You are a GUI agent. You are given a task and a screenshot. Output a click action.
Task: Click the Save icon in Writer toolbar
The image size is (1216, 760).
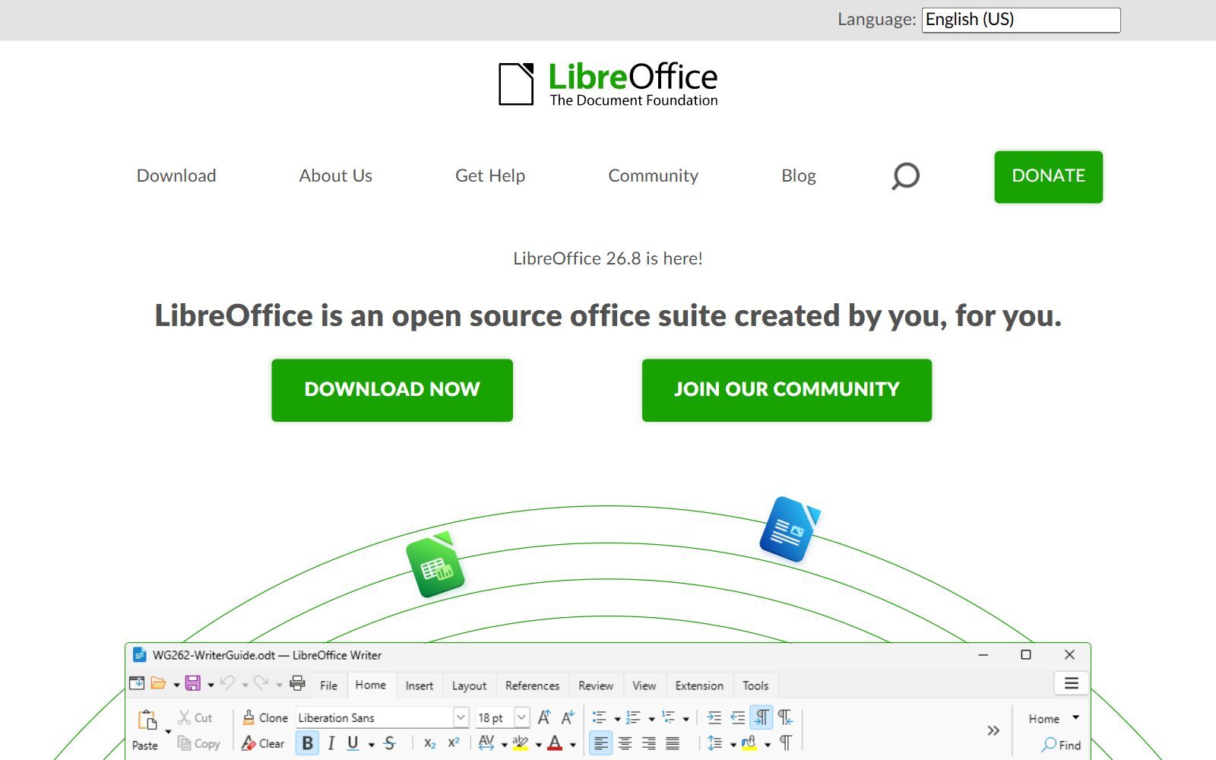tap(193, 683)
